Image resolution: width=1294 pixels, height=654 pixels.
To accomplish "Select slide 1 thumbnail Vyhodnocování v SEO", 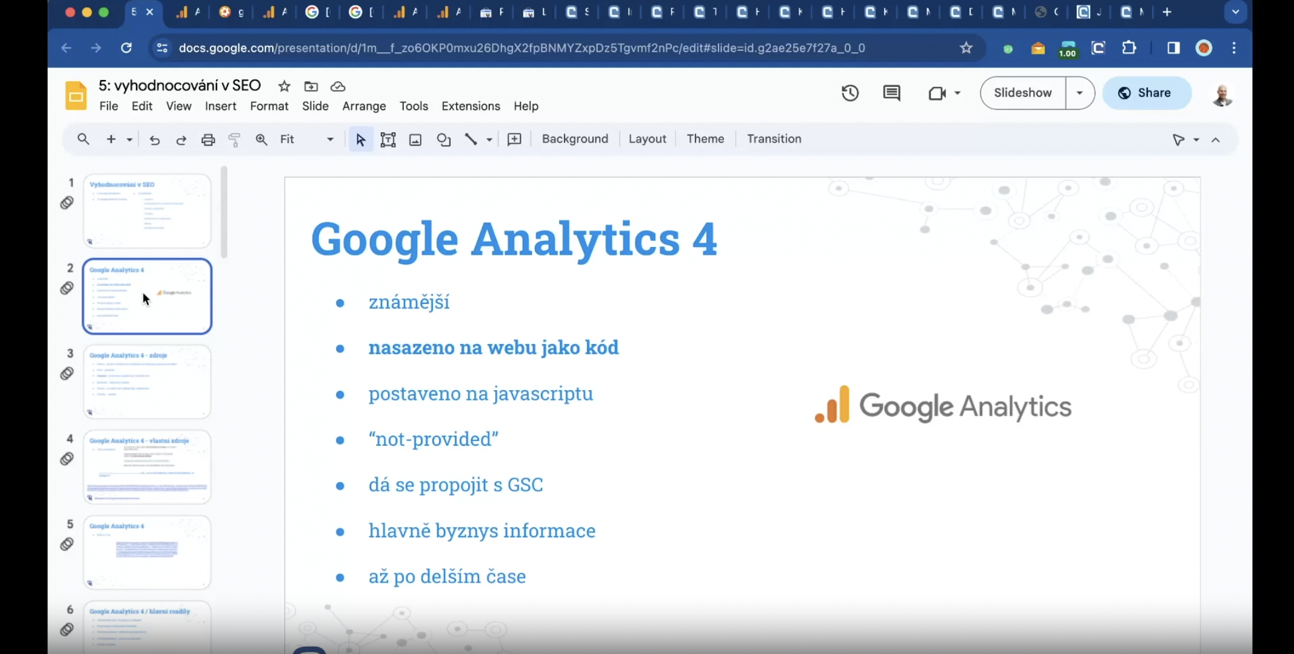I will point(147,211).
